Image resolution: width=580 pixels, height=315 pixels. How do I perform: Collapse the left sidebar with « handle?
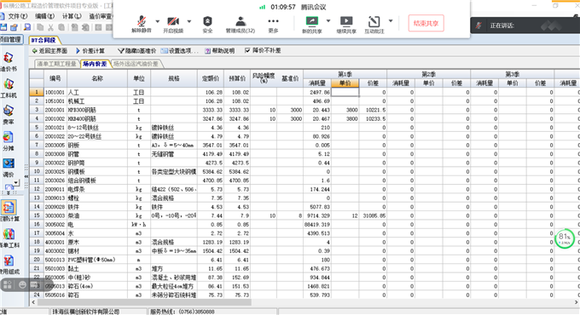[26, 176]
